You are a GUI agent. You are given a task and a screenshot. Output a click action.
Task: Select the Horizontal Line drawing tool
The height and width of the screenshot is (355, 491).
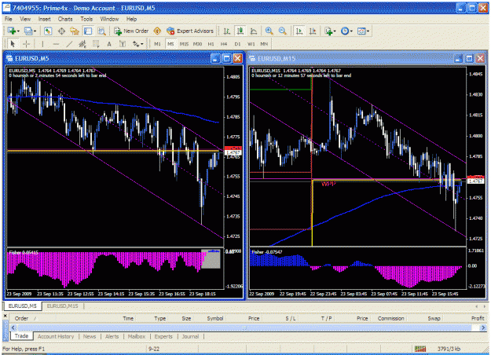click(56, 44)
